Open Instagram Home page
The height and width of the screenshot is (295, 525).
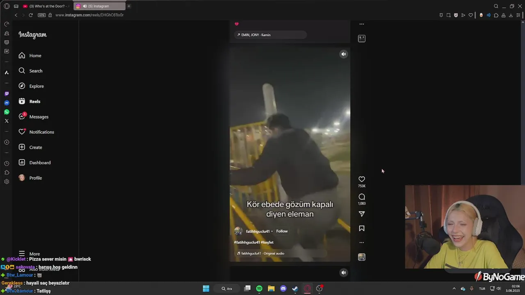(30, 56)
